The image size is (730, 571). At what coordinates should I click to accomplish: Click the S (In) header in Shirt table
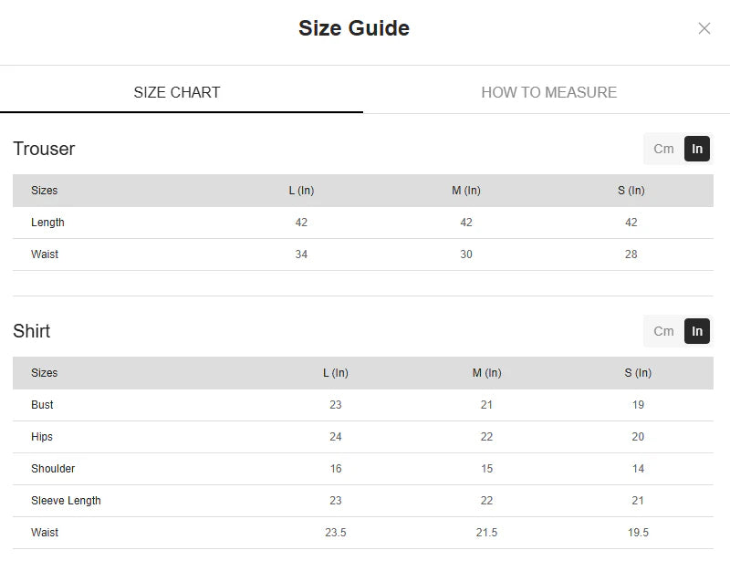tap(638, 373)
